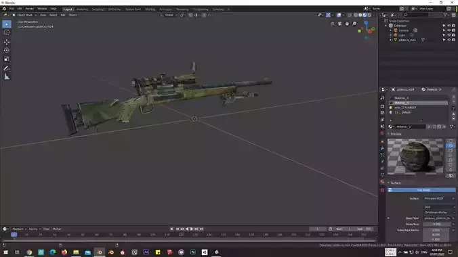The width and height of the screenshot is (458, 257).
Task: Switch to the Modeling workspace tab
Action: pyautogui.click(x=82, y=9)
